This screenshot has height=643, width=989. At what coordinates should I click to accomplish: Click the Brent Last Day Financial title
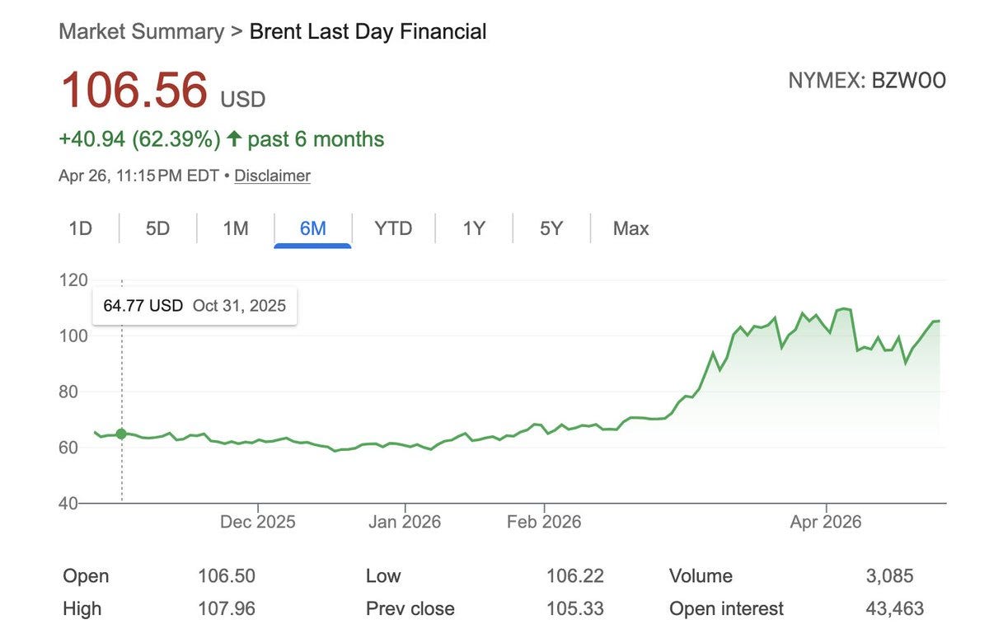pyautogui.click(x=368, y=32)
